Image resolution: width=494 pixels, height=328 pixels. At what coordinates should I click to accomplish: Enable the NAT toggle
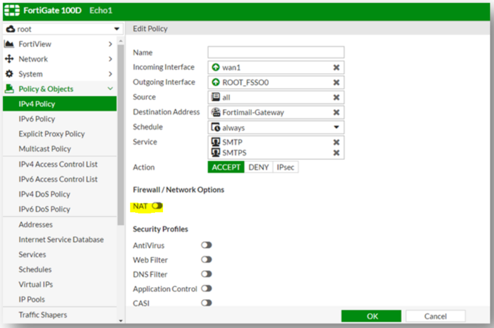(x=157, y=206)
